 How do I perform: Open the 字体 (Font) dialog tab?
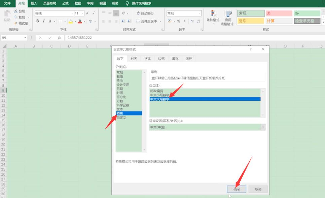point(148,59)
